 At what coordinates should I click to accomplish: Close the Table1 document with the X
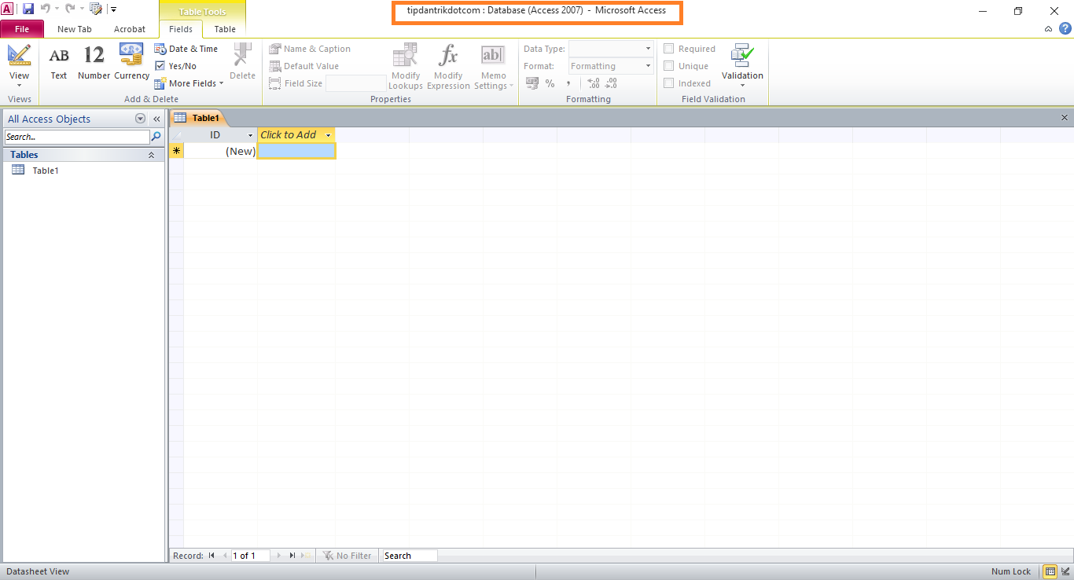coord(1065,118)
